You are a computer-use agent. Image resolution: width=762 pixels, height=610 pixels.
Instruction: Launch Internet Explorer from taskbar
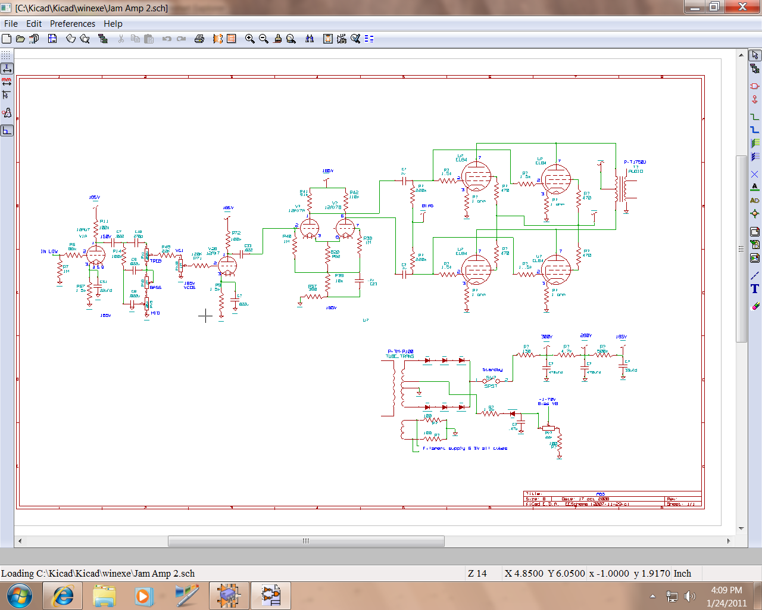[63, 596]
